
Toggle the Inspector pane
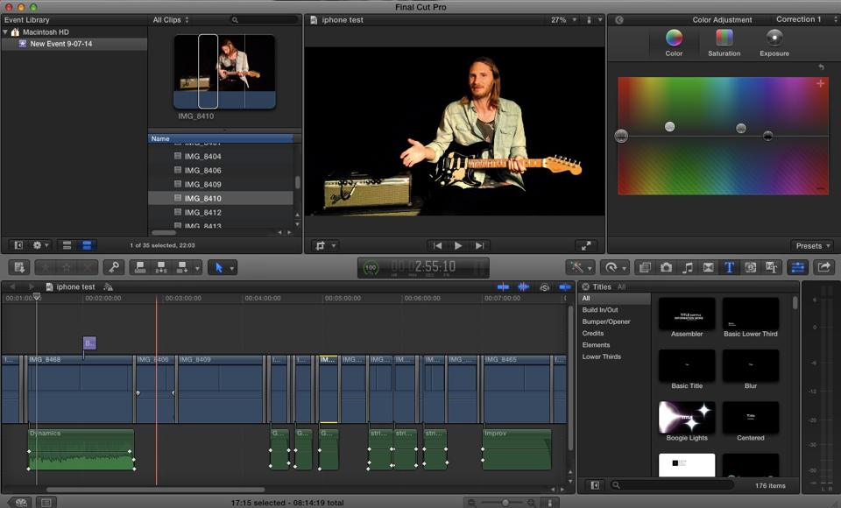(797, 267)
